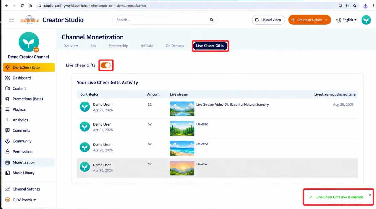This screenshot has height=209, width=376.
Task: Go to Analytics in sidebar
Action: pos(20,120)
